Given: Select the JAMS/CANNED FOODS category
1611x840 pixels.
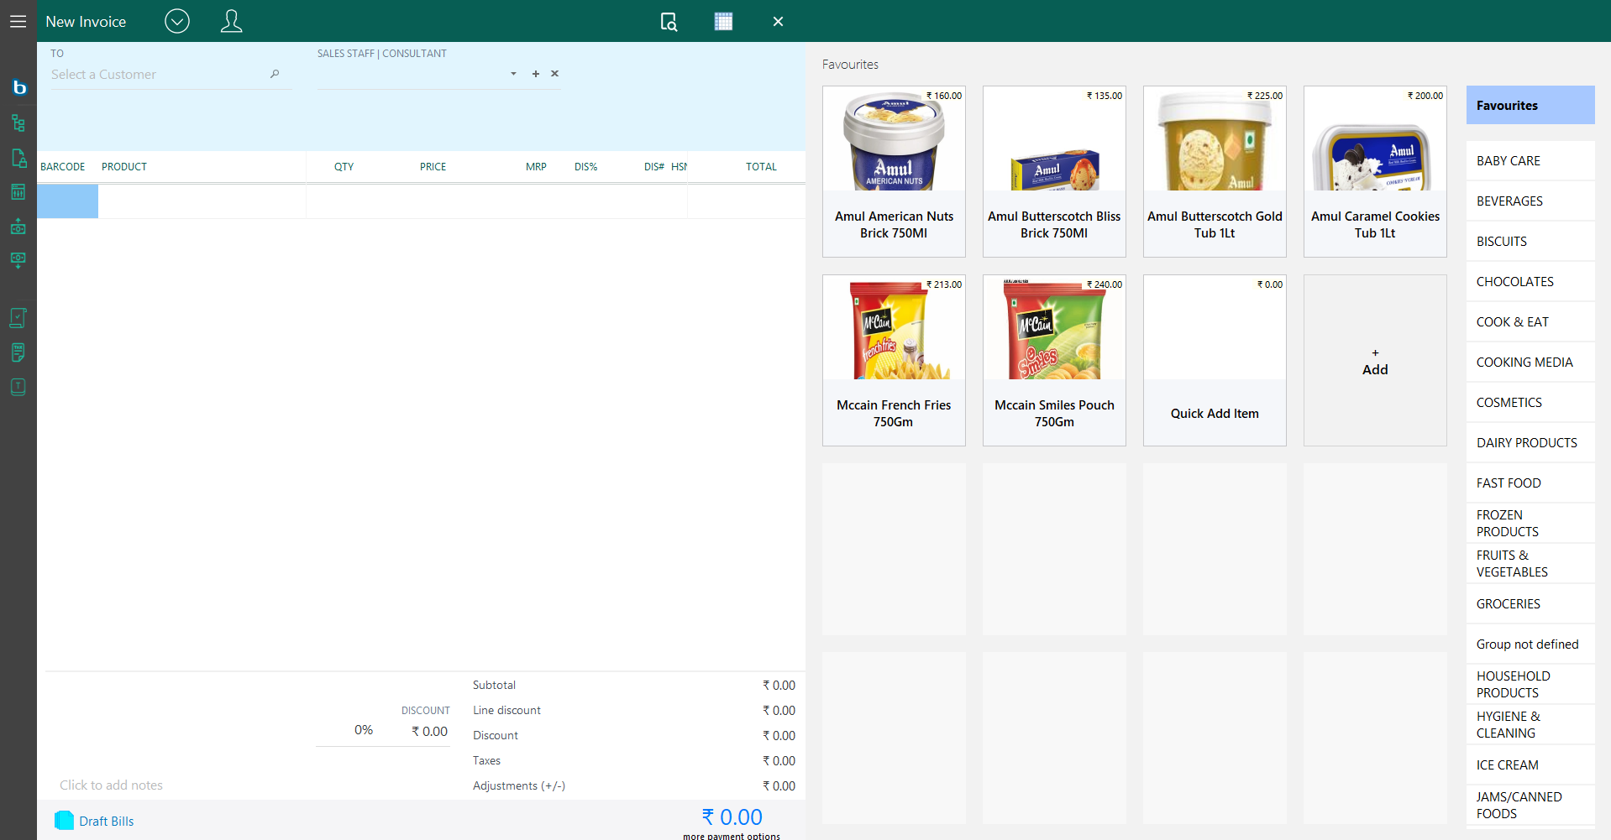Looking at the screenshot, I should [1530, 805].
